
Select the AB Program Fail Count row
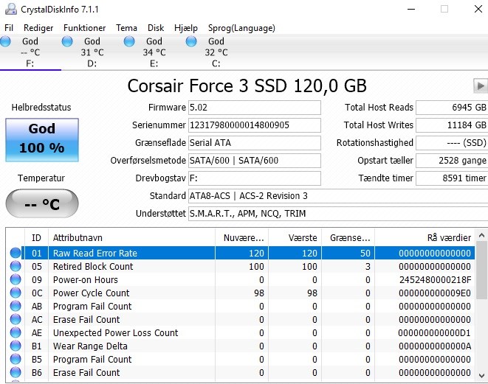[240, 307]
